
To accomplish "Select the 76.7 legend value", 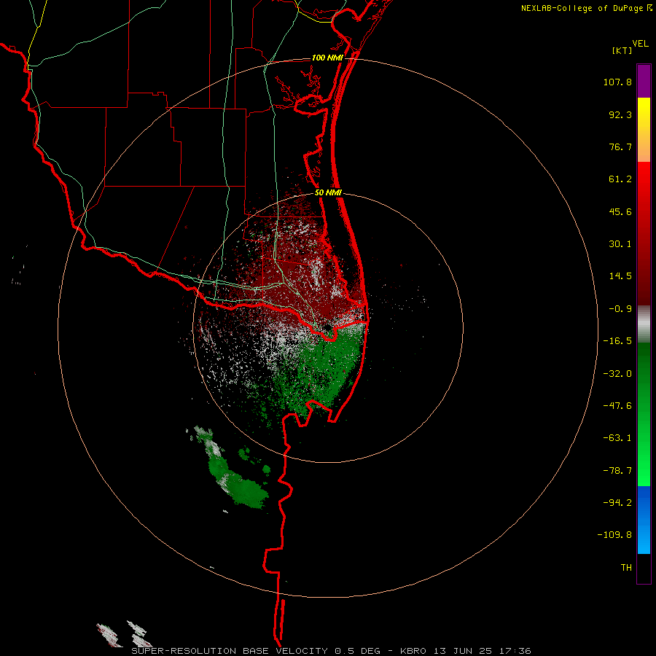I will (x=620, y=147).
